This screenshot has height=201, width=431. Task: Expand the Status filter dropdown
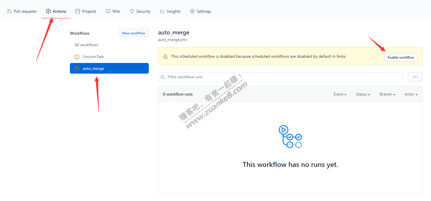click(x=363, y=94)
